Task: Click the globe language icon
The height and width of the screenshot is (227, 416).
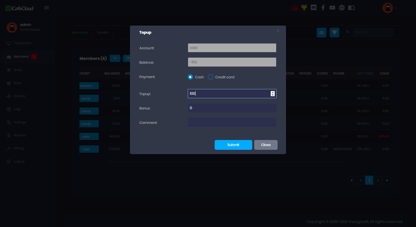Action: point(342,8)
